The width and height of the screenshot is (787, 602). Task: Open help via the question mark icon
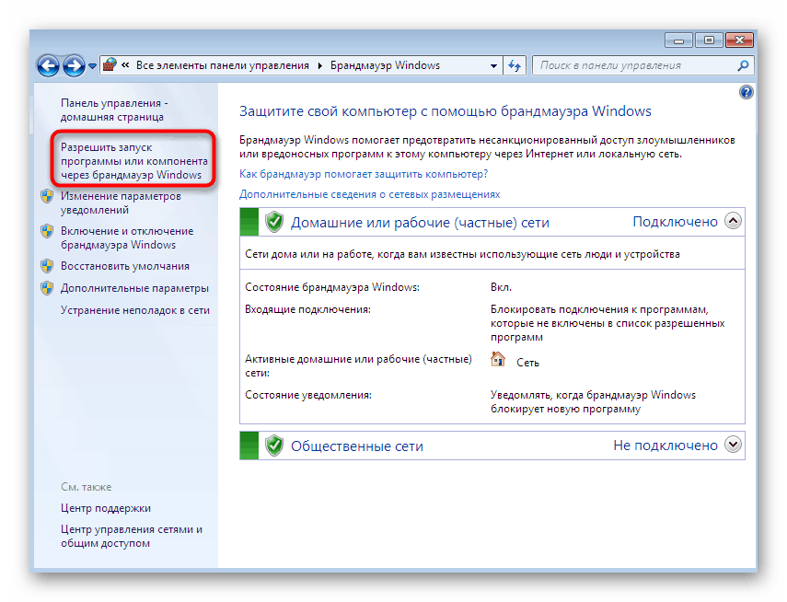[x=745, y=92]
